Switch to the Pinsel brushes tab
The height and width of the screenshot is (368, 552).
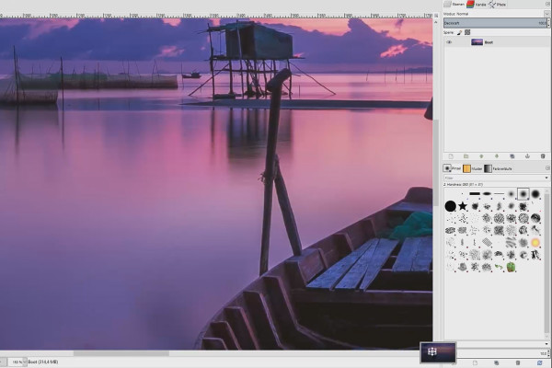(x=452, y=168)
